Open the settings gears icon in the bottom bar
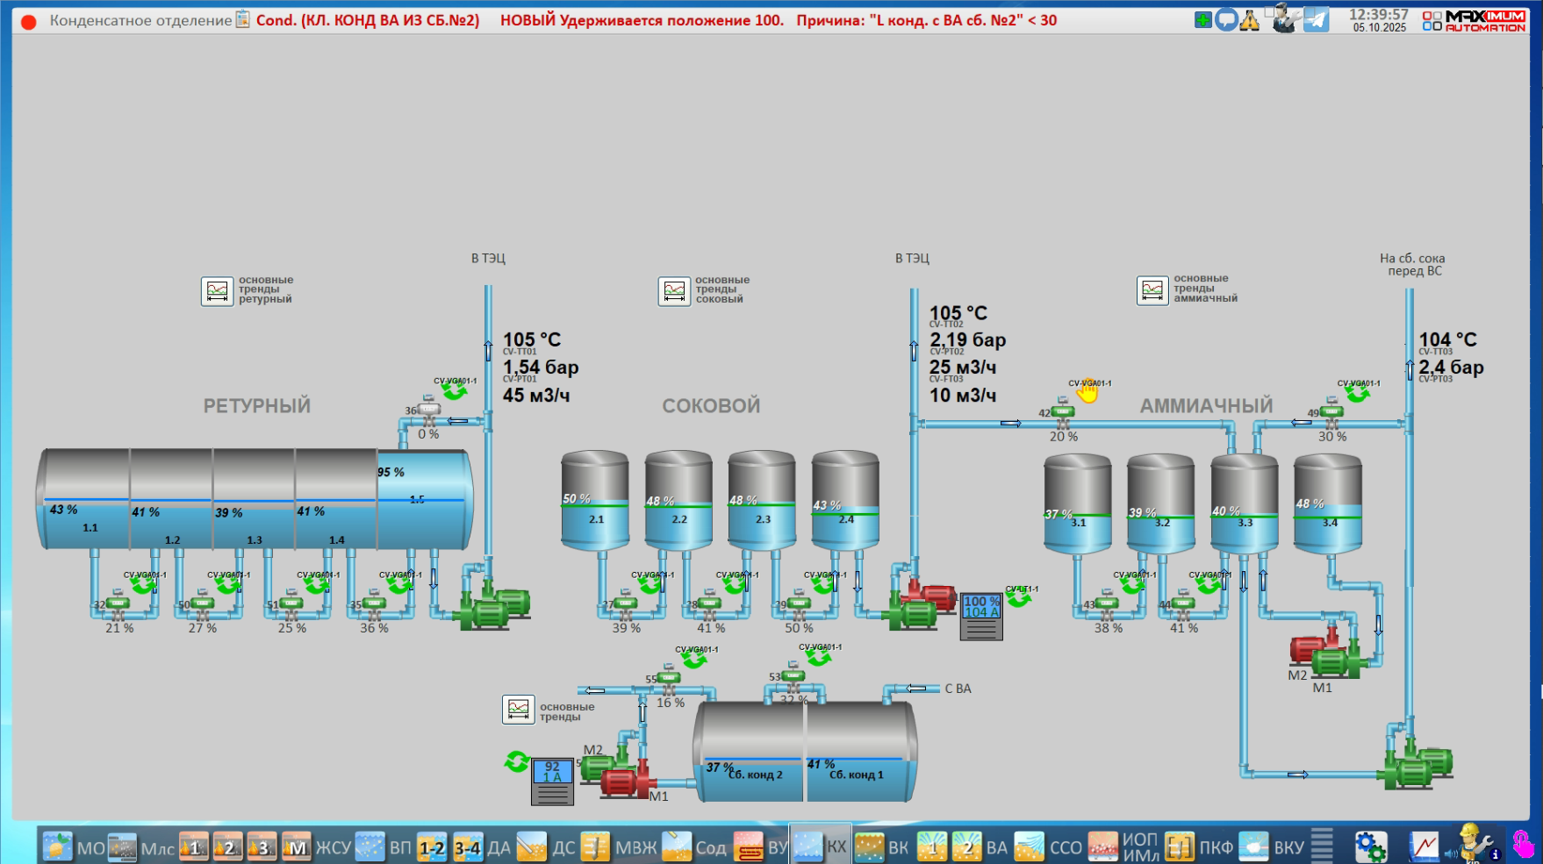The height and width of the screenshot is (864, 1543). pos(1370,846)
